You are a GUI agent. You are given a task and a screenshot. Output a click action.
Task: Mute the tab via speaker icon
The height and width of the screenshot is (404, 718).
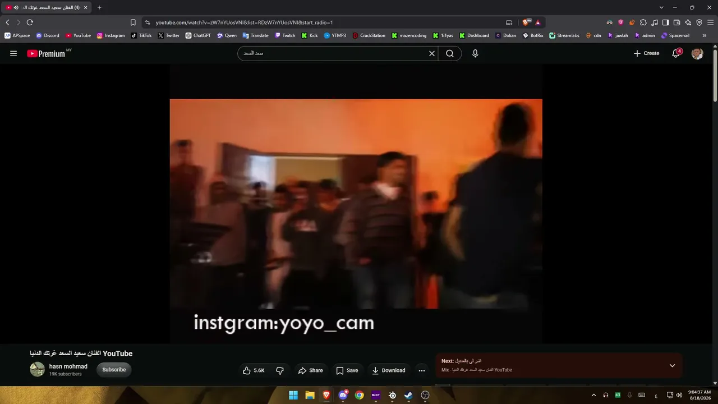pos(16,7)
